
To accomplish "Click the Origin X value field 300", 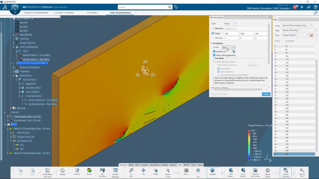I will [x=231, y=33].
